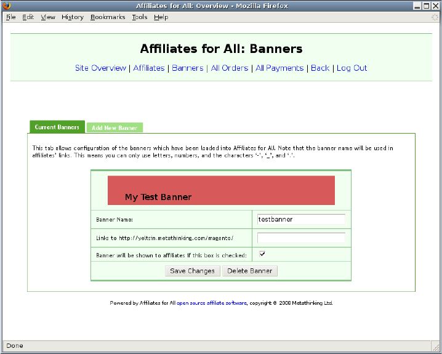Open the open source affiliate software link
442x354 pixels.
click(x=212, y=303)
